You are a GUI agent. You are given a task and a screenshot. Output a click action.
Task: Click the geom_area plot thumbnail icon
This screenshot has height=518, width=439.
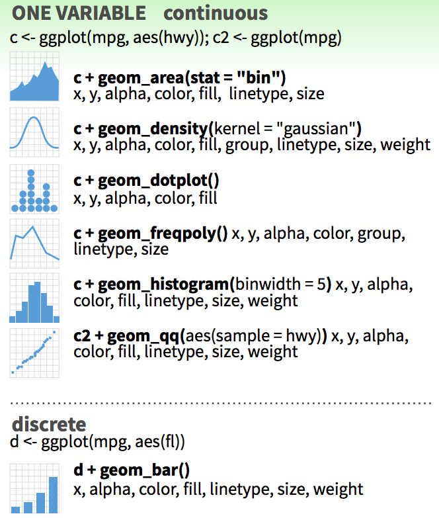pos(34,81)
